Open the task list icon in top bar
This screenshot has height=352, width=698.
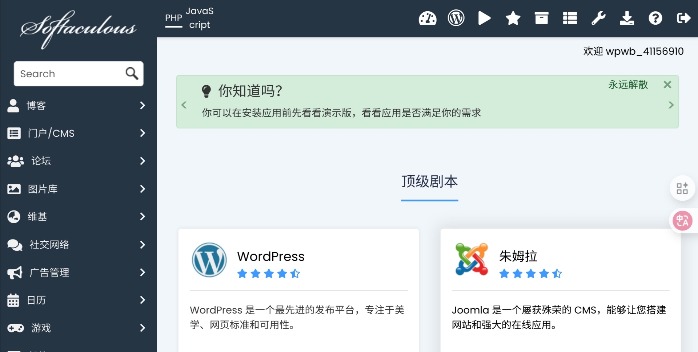[570, 18]
